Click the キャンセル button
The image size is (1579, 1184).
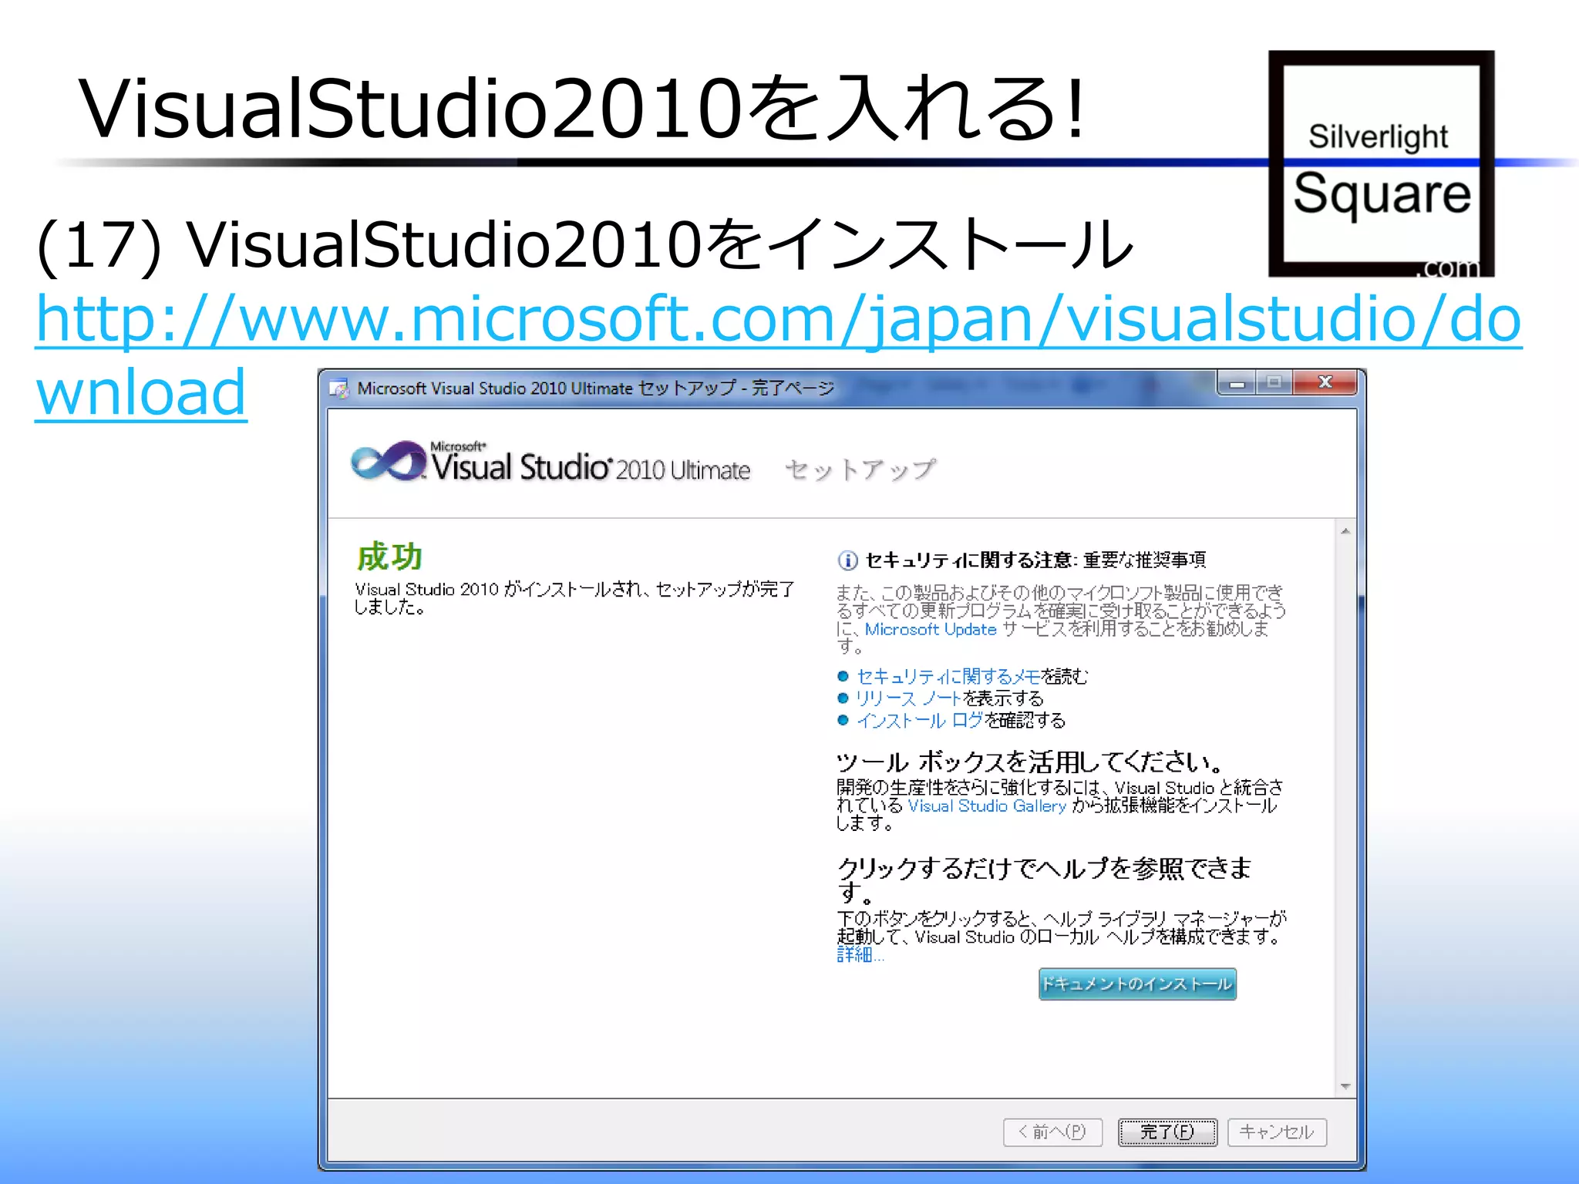[x=1277, y=1132]
